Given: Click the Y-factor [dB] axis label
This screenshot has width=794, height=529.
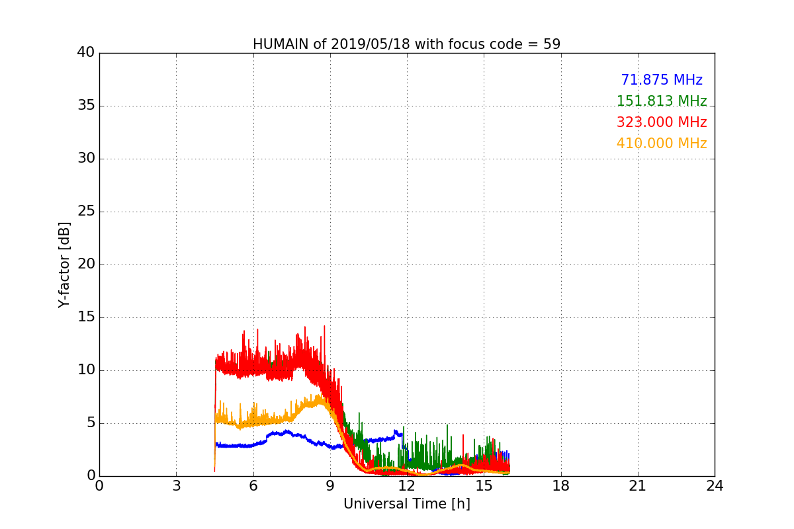Looking at the screenshot, I should point(64,264).
